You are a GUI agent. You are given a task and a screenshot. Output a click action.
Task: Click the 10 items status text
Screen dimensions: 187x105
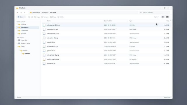(x=19, y=97)
